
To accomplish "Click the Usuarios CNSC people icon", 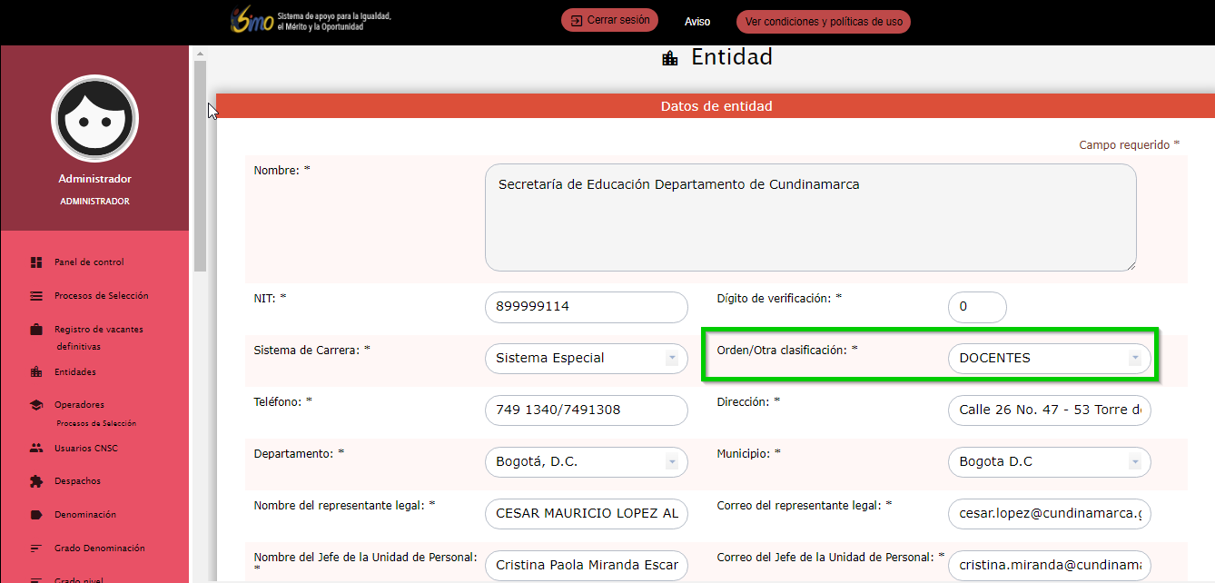I will point(36,448).
